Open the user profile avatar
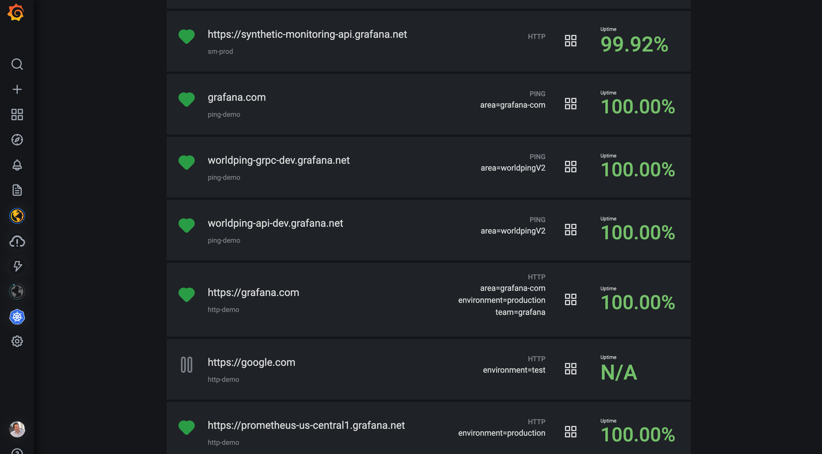Image resolution: width=822 pixels, height=454 pixels. pyautogui.click(x=17, y=429)
